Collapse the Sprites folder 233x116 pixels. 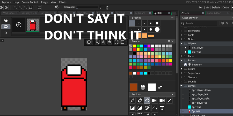coord(181,86)
